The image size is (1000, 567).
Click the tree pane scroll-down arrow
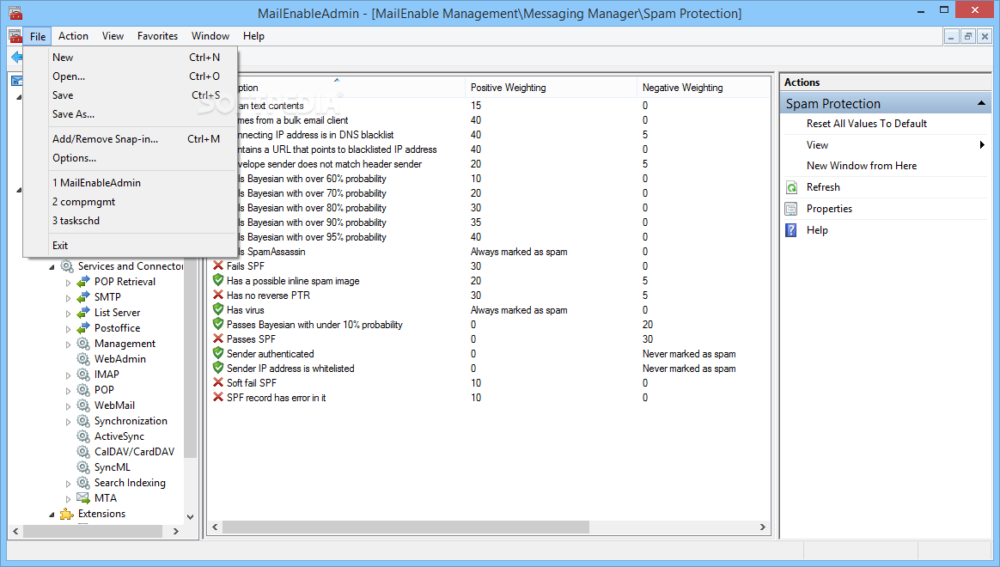(x=190, y=517)
